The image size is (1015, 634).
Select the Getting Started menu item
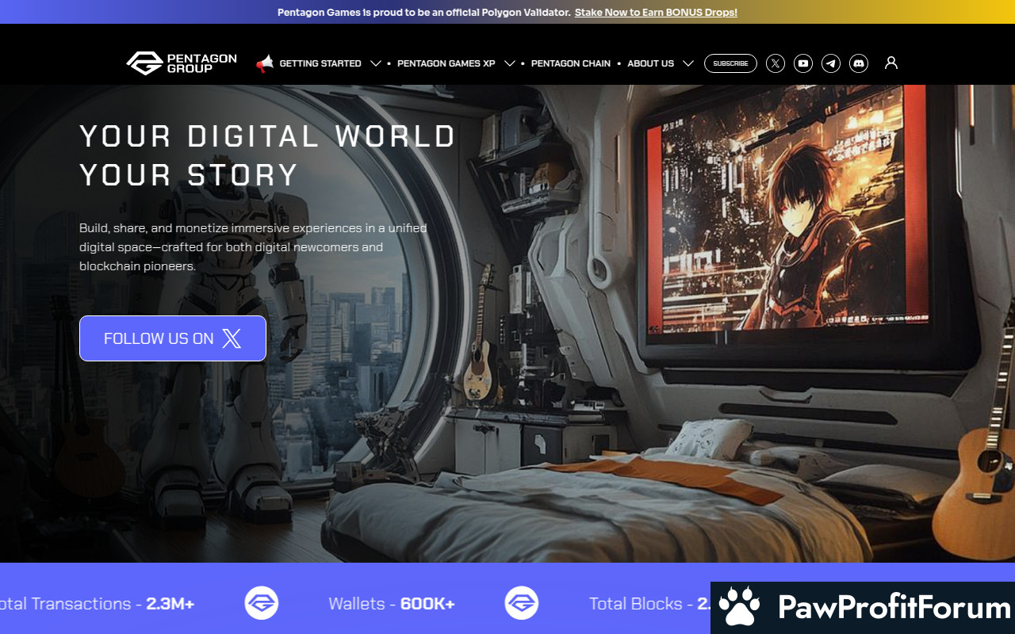tap(320, 63)
